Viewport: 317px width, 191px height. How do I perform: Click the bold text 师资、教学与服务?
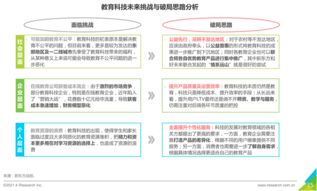coord(255,99)
